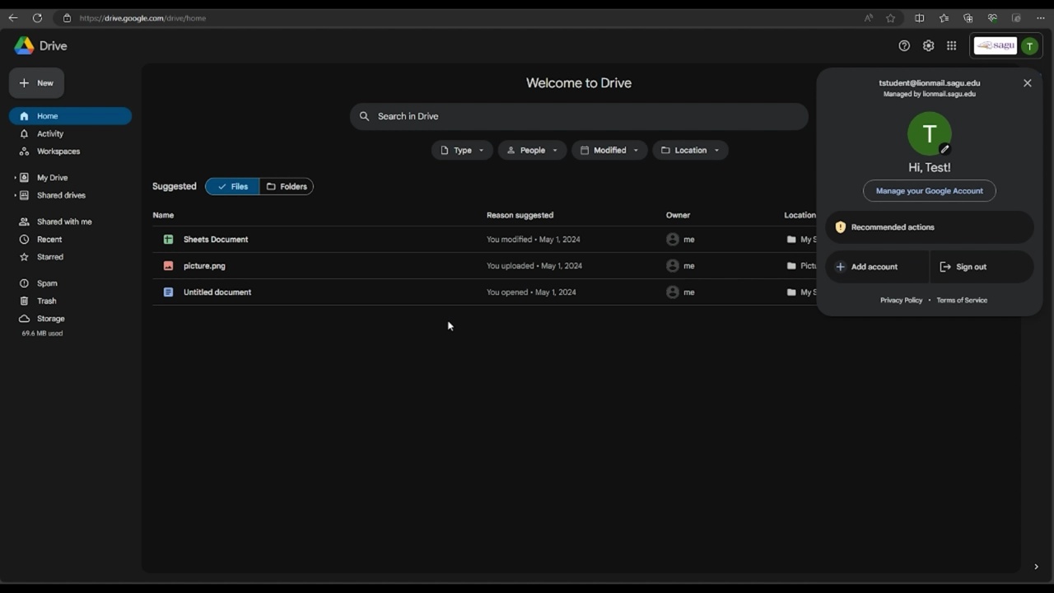The height and width of the screenshot is (593, 1054).
Task: Select the picture.png file
Action: [x=204, y=266]
